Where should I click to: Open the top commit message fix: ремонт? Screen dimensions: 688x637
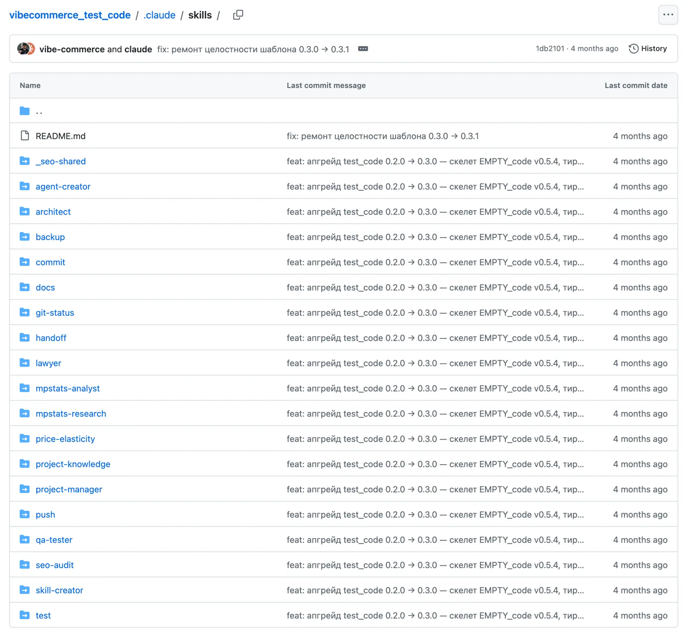point(253,49)
